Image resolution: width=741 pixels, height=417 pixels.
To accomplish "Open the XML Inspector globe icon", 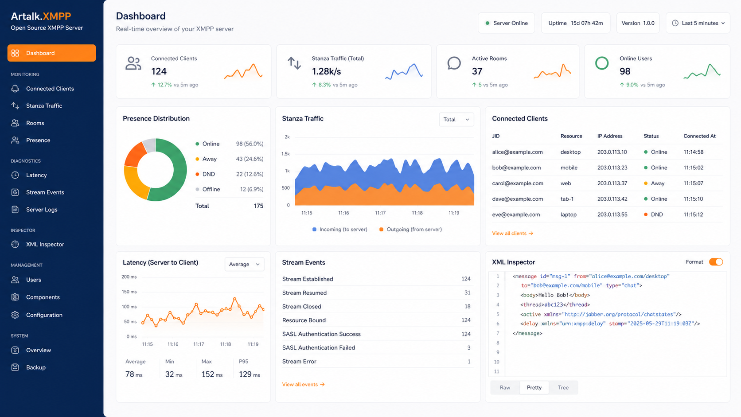I will [15, 244].
